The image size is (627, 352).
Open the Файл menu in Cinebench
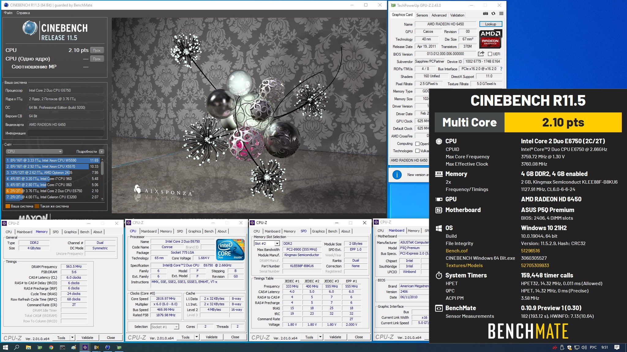8,13
